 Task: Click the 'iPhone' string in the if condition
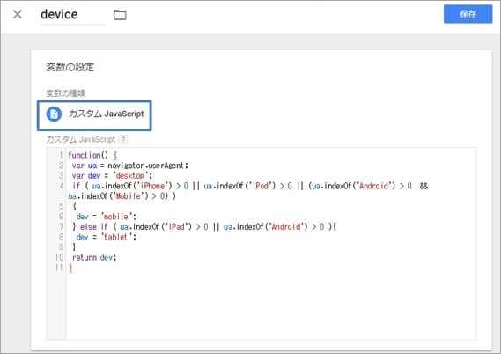tap(152, 186)
